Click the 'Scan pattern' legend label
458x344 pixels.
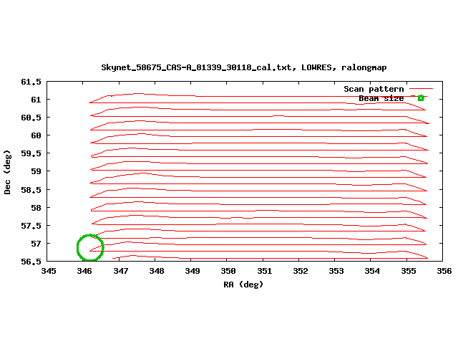tap(374, 89)
